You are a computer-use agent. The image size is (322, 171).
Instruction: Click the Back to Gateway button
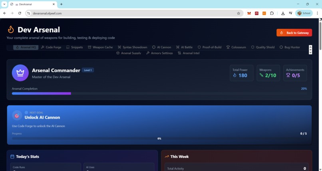[294, 33]
